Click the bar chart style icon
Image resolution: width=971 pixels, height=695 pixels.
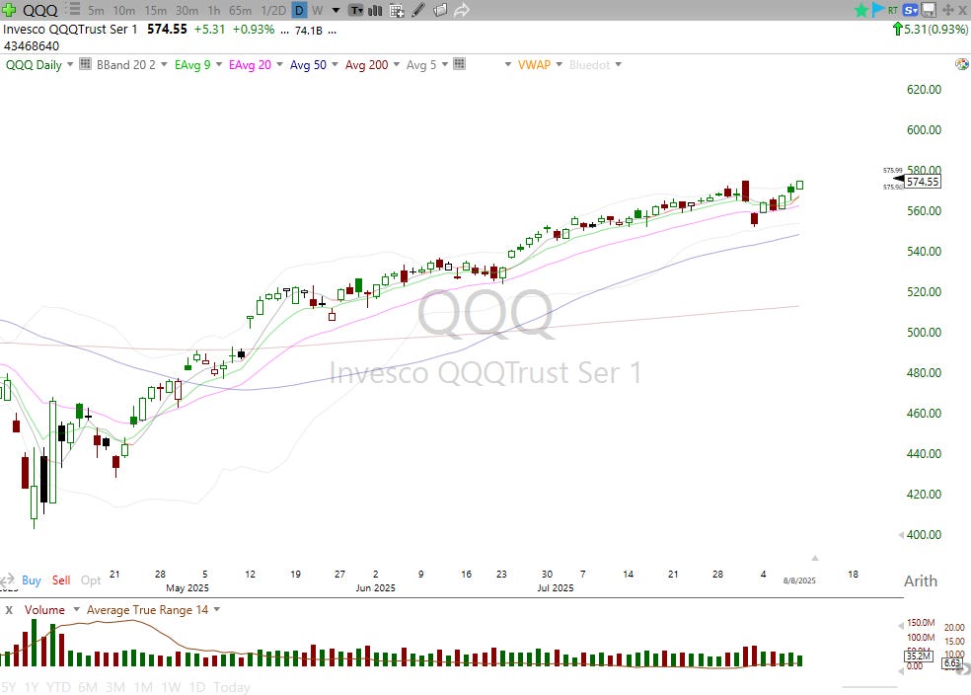(375, 10)
